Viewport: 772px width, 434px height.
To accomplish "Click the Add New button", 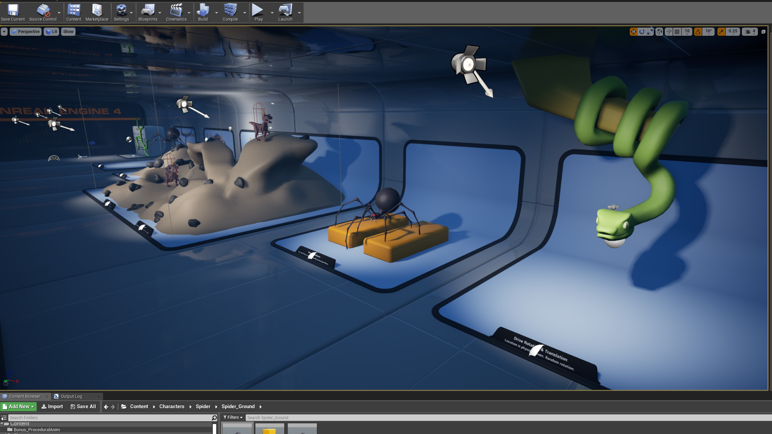I will point(18,407).
